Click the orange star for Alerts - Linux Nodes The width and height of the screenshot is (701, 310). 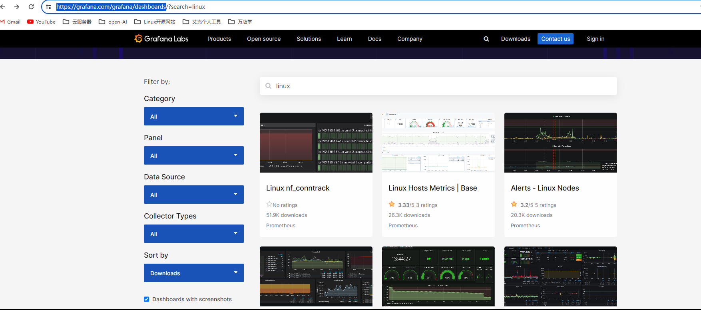(x=514, y=204)
